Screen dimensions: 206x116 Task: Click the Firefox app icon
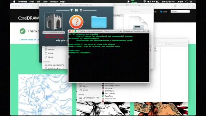[x=103, y=101]
